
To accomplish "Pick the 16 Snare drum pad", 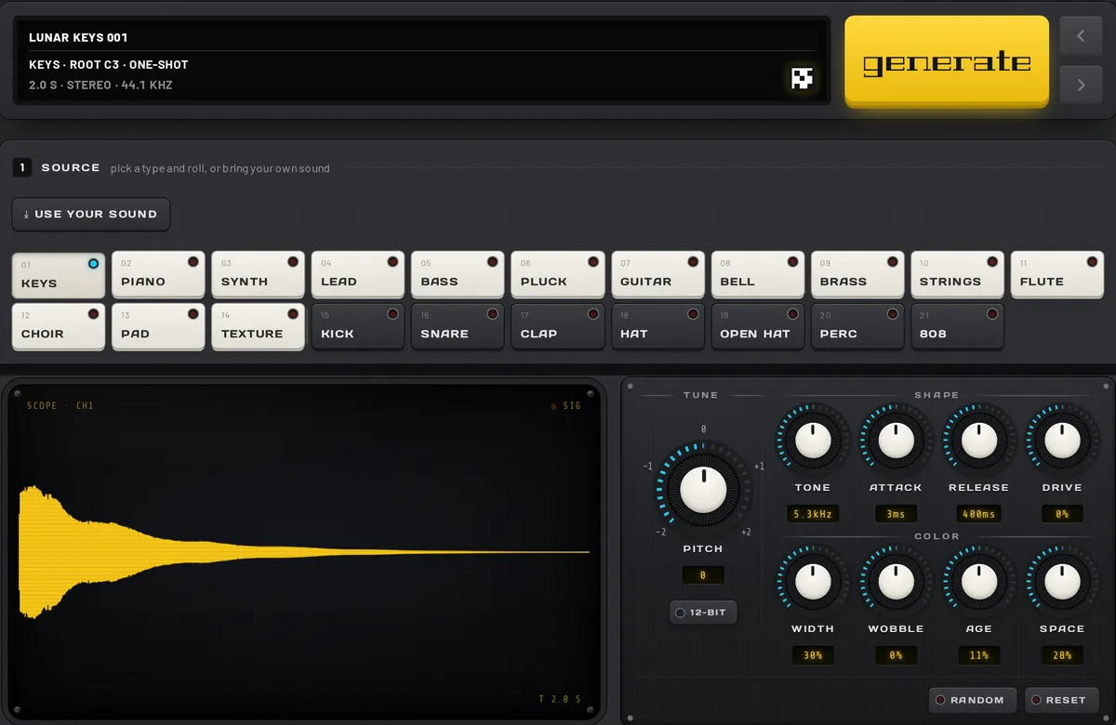I will [458, 326].
